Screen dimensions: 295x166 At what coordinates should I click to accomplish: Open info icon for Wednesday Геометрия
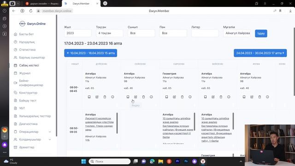tap(190, 97)
